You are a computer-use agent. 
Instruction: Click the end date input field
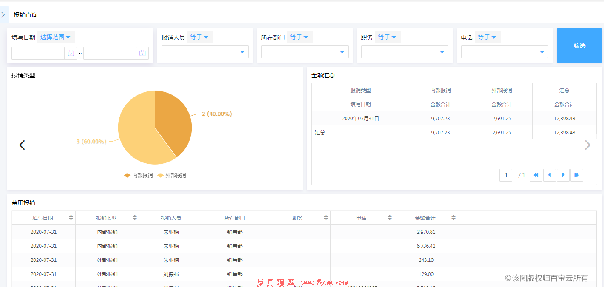(110, 53)
